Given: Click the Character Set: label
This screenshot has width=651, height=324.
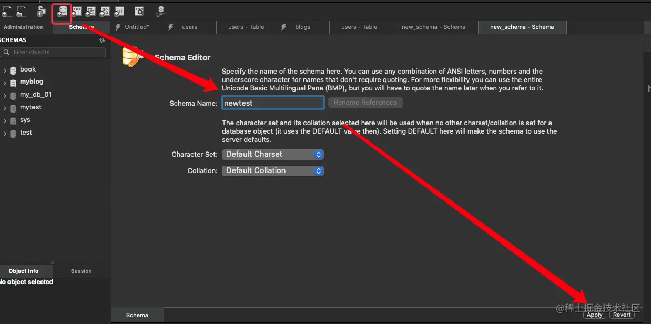Looking at the screenshot, I should tap(195, 155).
